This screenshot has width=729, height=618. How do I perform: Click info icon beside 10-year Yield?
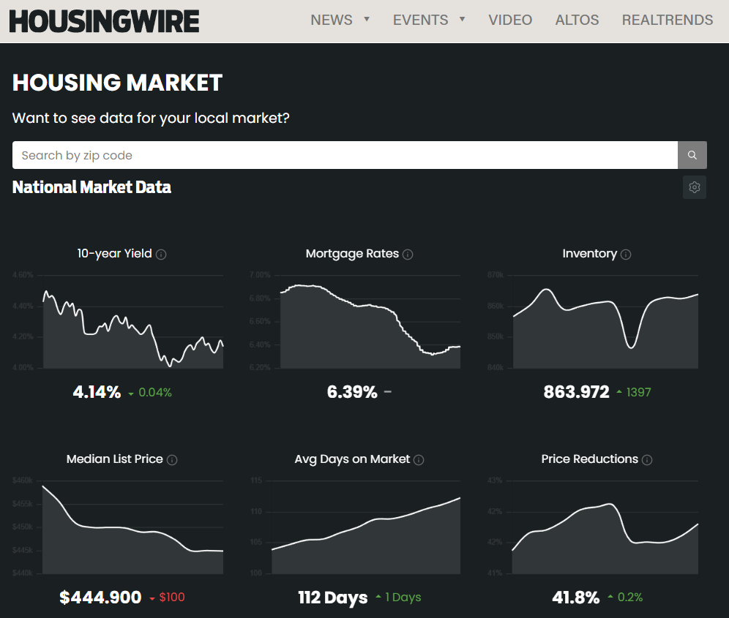(161, 255)
